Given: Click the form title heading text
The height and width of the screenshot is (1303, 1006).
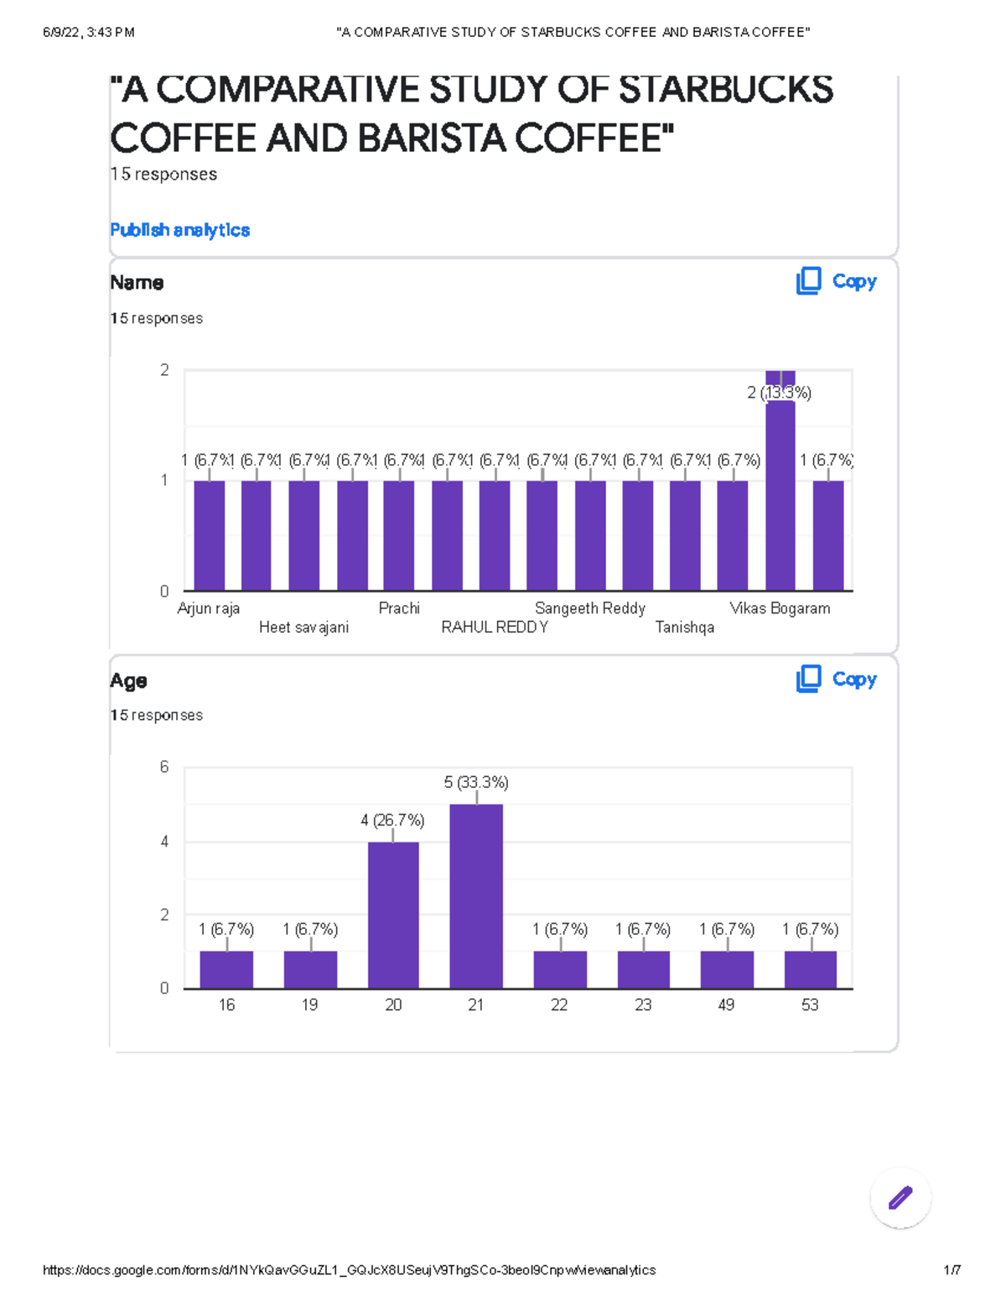Looking at the screenshot, I should [x=471, y=114].
